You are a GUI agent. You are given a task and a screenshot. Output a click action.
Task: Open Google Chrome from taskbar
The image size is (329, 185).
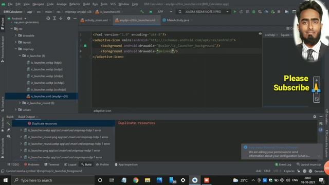point(136,180)
